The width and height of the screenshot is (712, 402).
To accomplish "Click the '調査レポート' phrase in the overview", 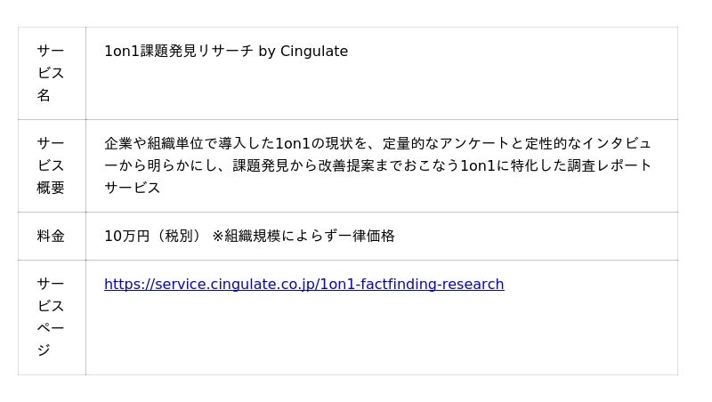I will tap(610, 165).
